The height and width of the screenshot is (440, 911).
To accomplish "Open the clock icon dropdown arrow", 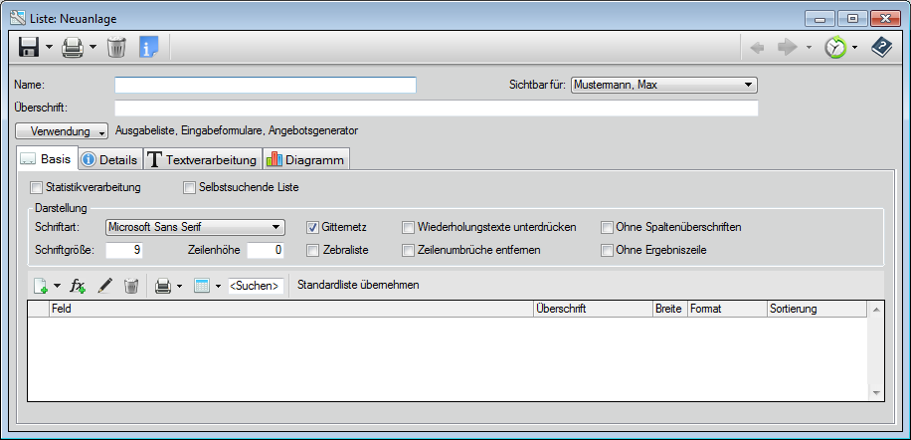I will pyautogui.click(x=855, y=48).
